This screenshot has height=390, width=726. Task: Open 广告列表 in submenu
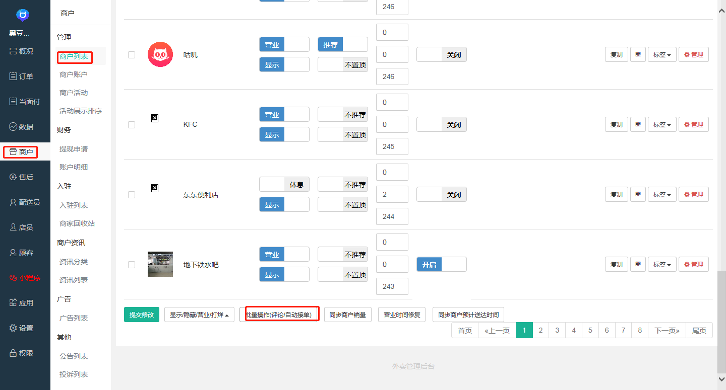tap(74, 318)
